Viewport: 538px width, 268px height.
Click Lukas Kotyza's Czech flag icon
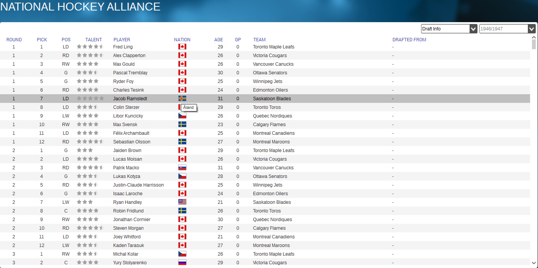pos(182,176)
